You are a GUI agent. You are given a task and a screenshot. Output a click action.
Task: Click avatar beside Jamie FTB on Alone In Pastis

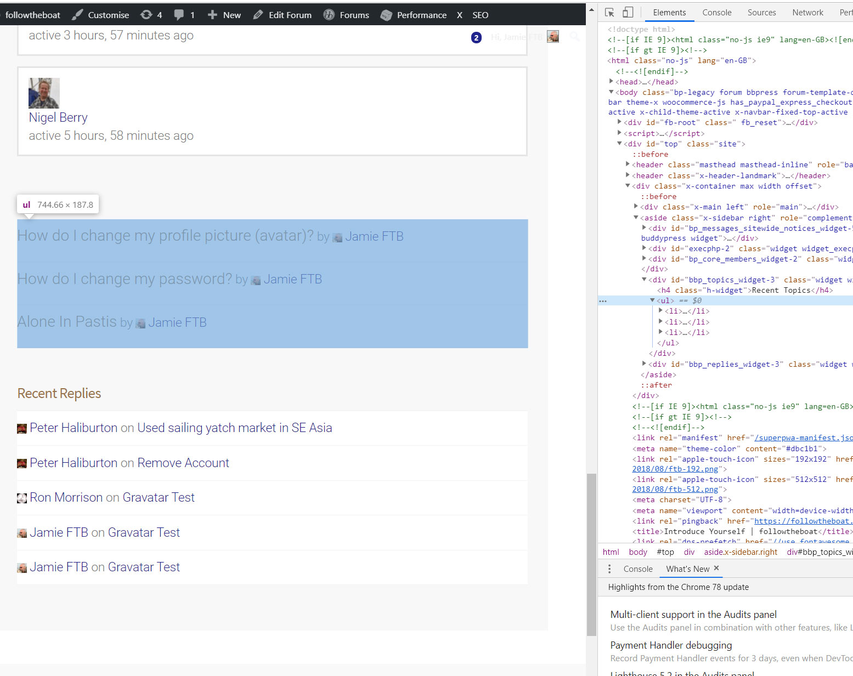point(140,323)
